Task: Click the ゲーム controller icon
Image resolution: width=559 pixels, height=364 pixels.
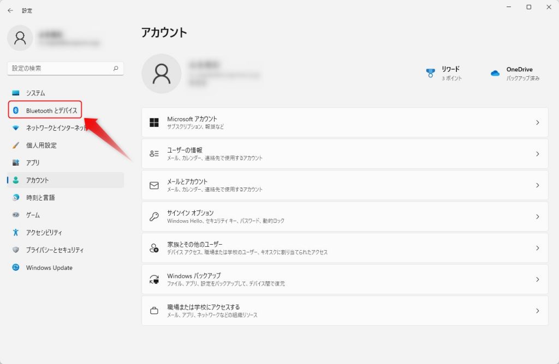Action: tap(16, 215)
